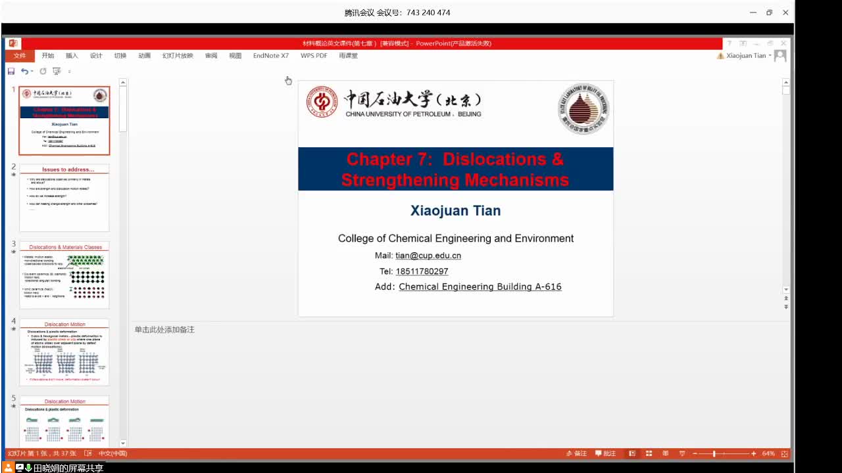Click the Redo/Repeat icon
This screenshot has width=842, height=473.
click(43, 71)
